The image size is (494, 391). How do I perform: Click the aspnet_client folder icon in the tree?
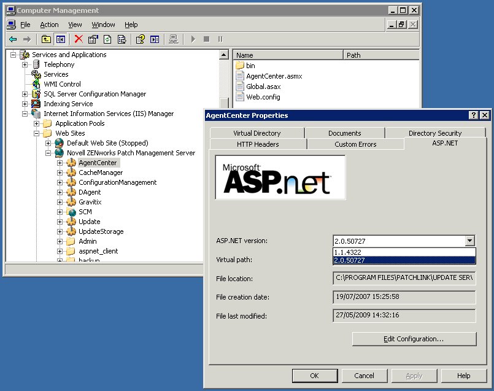71,251
